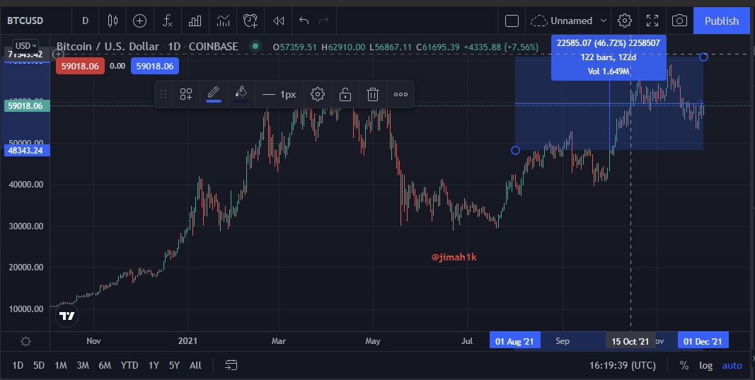
Task: Select the 5Y time range
Action: pos(174,366)
